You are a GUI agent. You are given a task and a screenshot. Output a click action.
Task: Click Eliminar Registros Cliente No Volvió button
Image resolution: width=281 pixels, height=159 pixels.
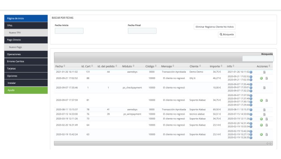click(214, 26)
